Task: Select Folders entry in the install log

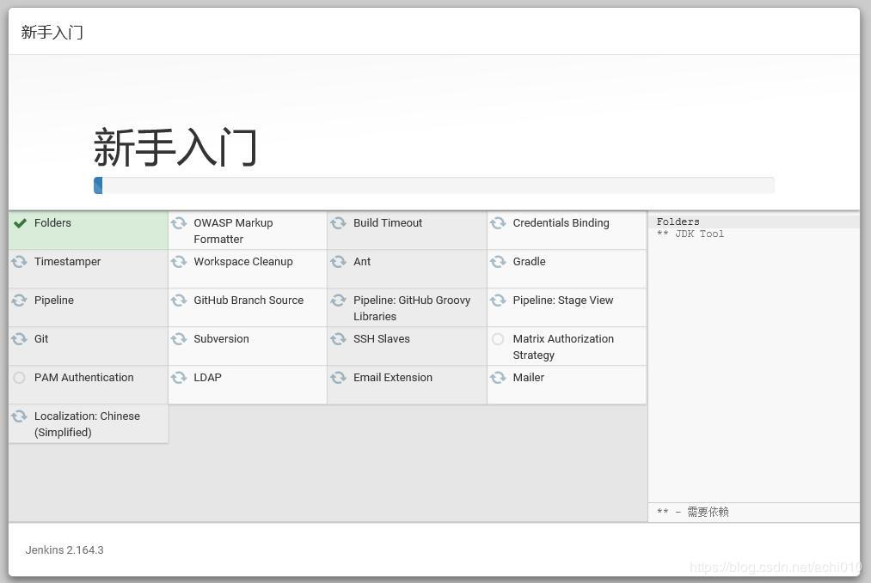Action: (678, 222)
